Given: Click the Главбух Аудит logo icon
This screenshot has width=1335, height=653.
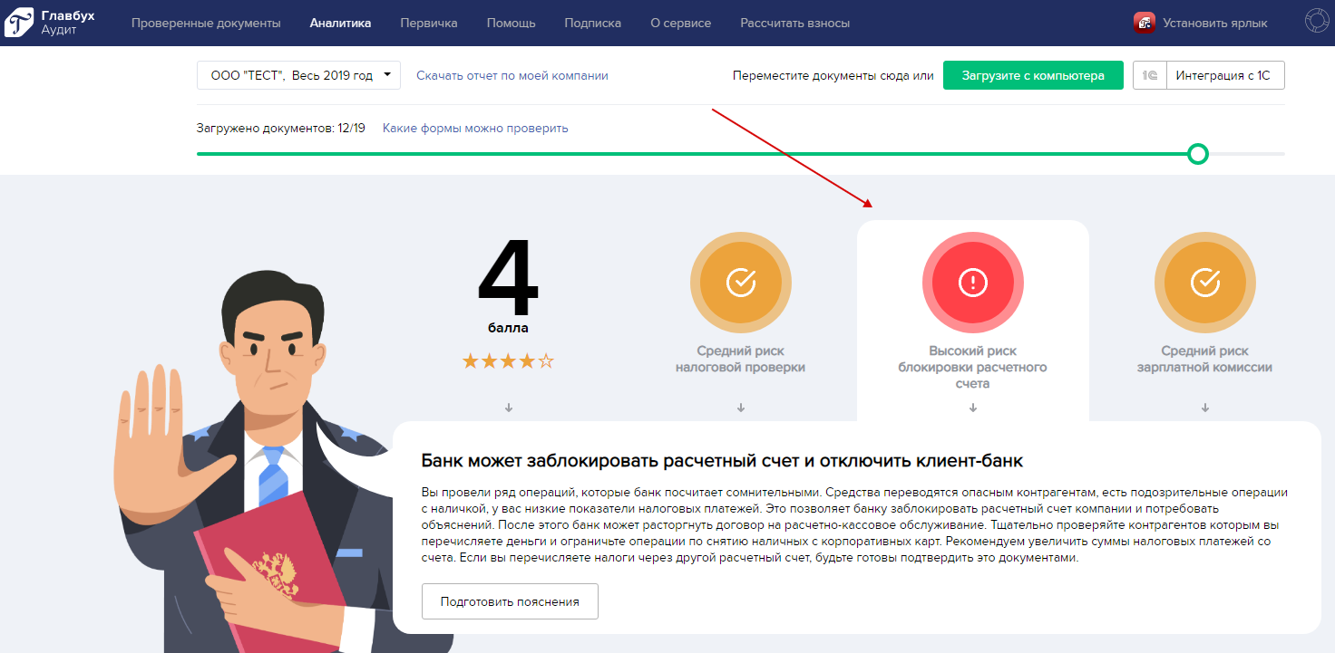Looking at the screenshot, I should 19,23.
